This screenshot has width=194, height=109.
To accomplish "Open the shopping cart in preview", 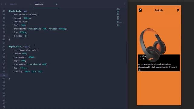I will (178, 10).
